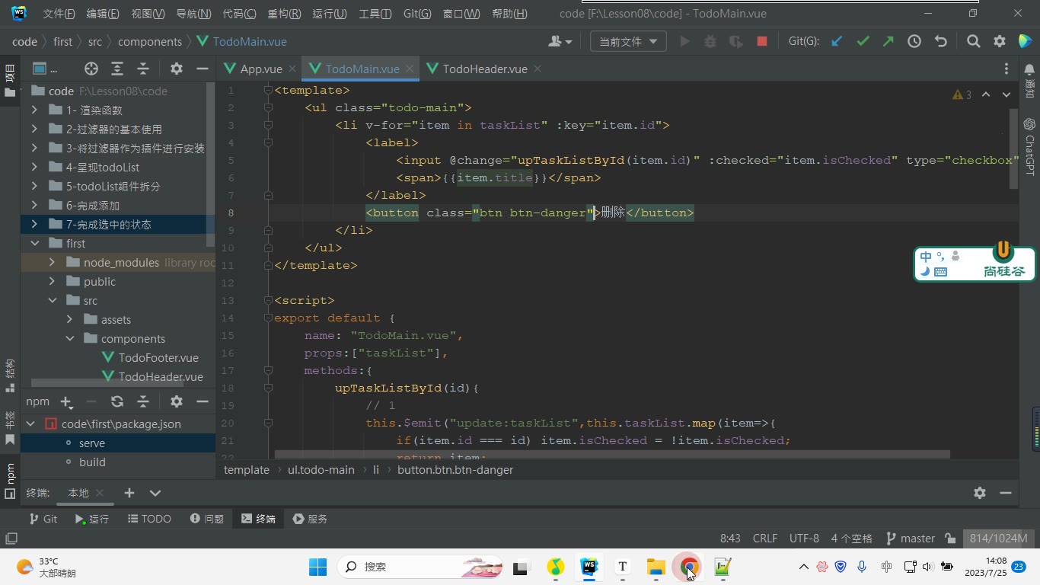Viewport: 1040px width, 585px height.
Task: Open Search Everywhere magnifier in the toolbar
Action: (974, 42)
